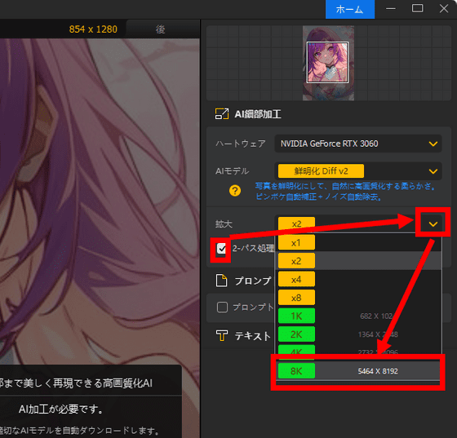Switch to the 後 (after) tab
The image size is (457, 438).
point(160,29)
